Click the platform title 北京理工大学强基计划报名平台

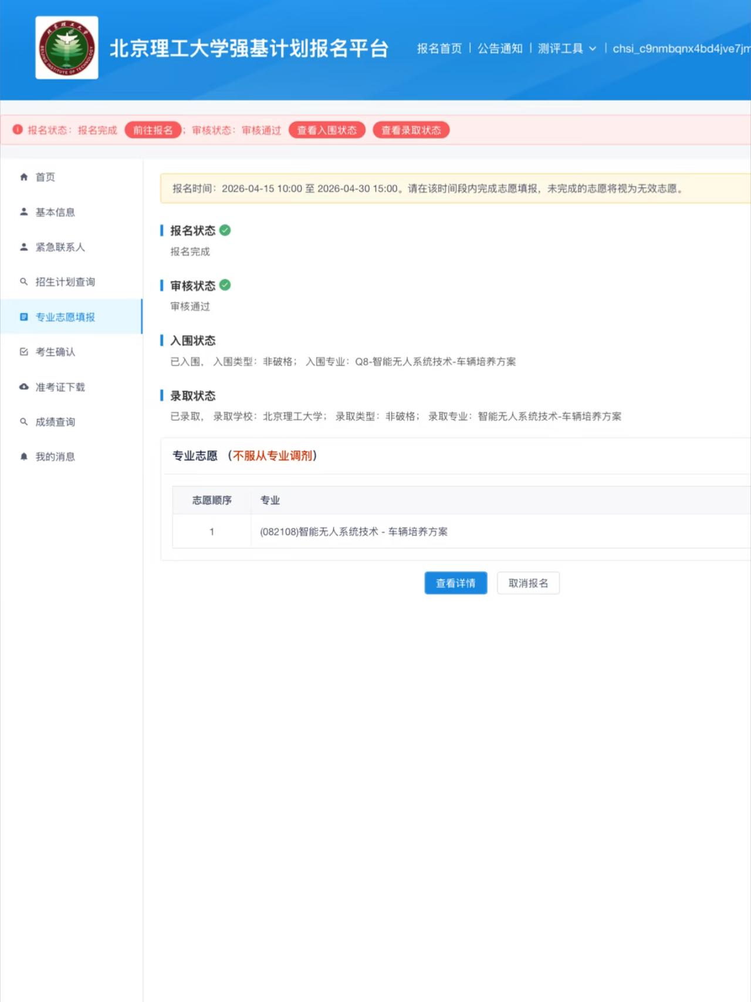pyautogui.click(x=249, y=48)
